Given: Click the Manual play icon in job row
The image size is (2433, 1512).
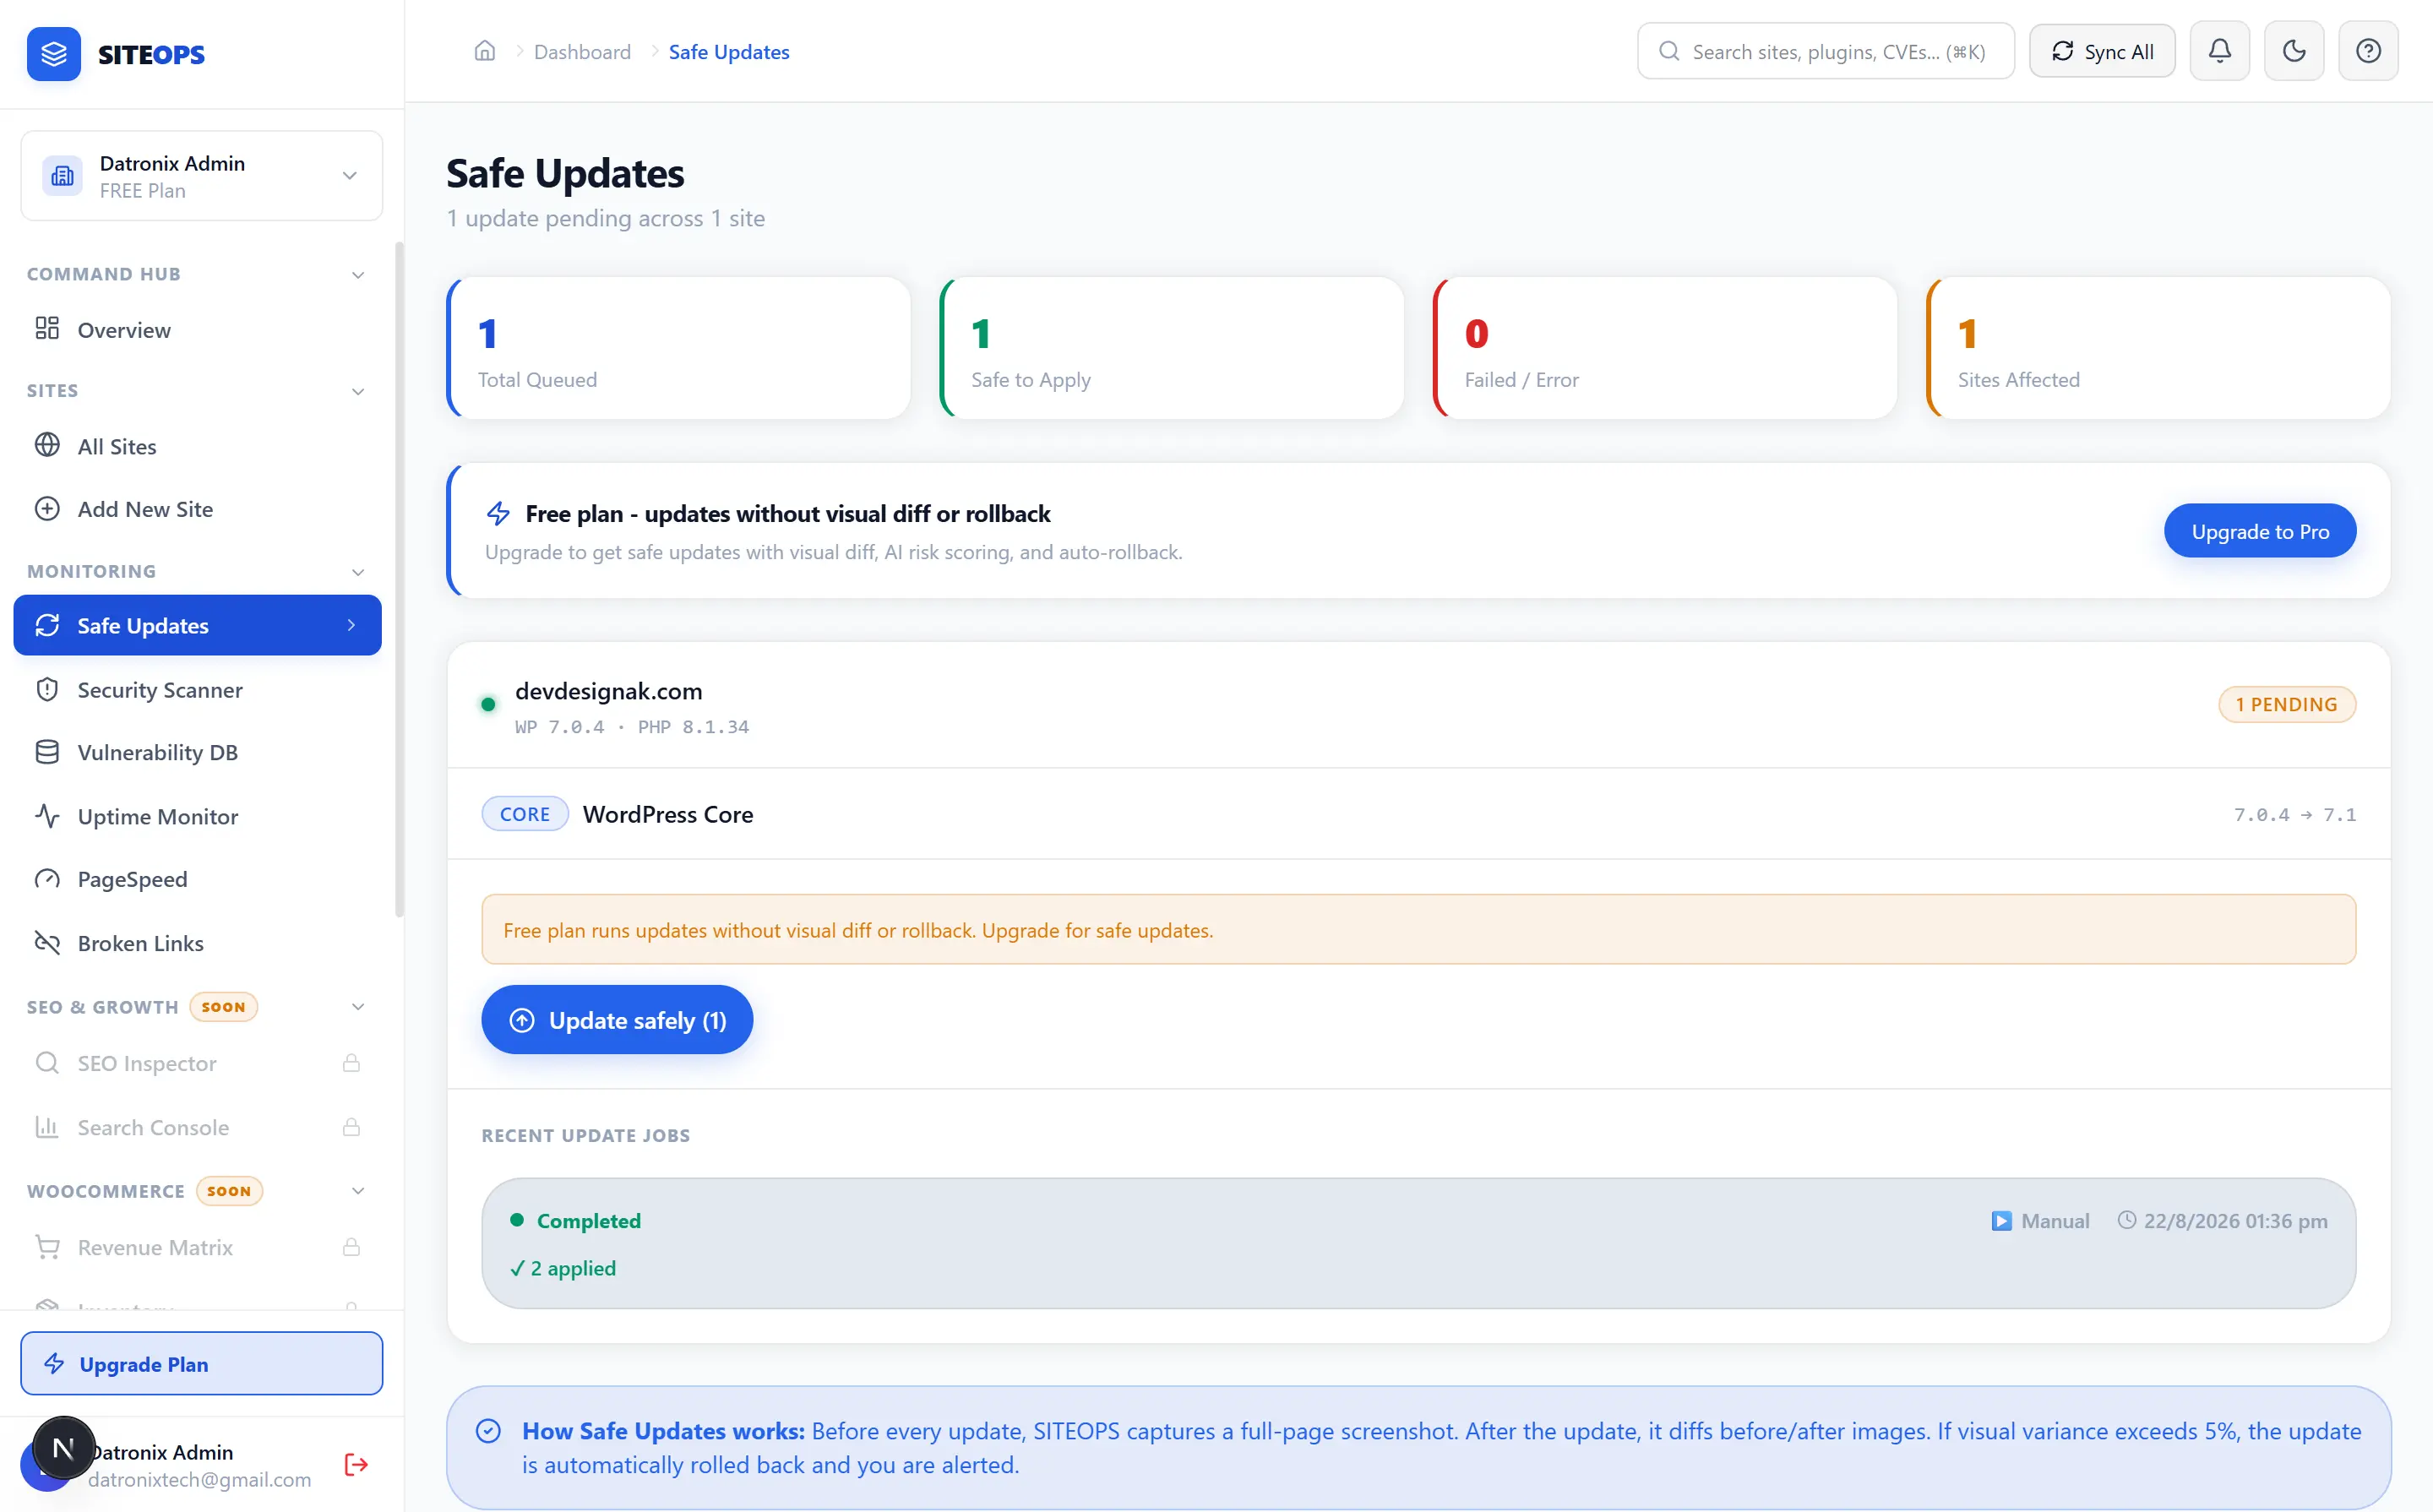Looking at the screenshot, I should coord(2001,1221).
